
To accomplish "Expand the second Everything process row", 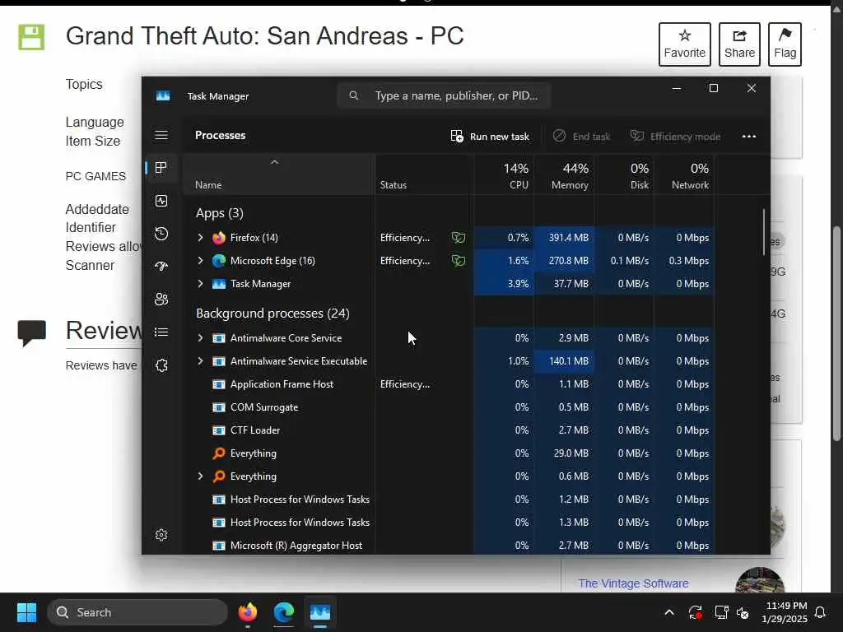I will [x=200, y=476].
